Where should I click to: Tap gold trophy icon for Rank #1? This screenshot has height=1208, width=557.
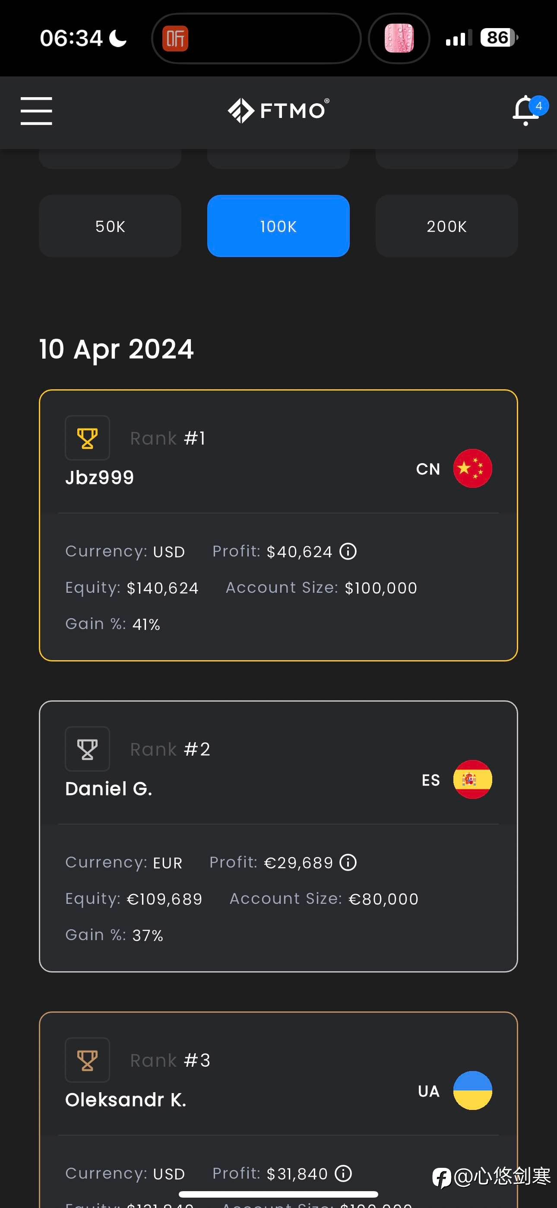coord(87,438)
